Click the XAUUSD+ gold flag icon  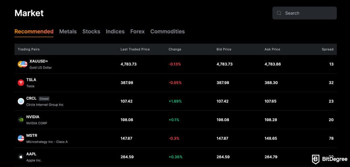click(22, 64)
